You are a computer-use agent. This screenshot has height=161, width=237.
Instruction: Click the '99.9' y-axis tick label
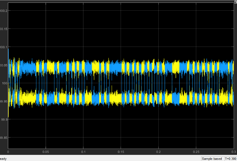click(x=4, y=119)
